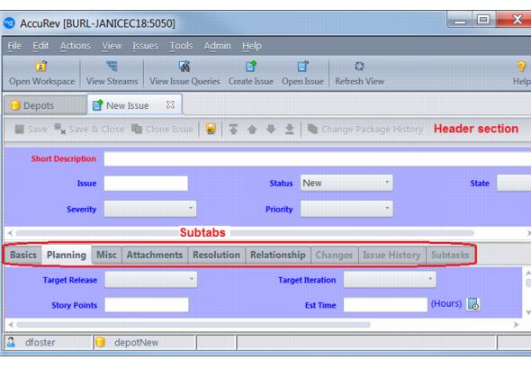This screenshot has width=531, height=369.
Task: Click the View Issue Queries icon
Action: point(184,66)
